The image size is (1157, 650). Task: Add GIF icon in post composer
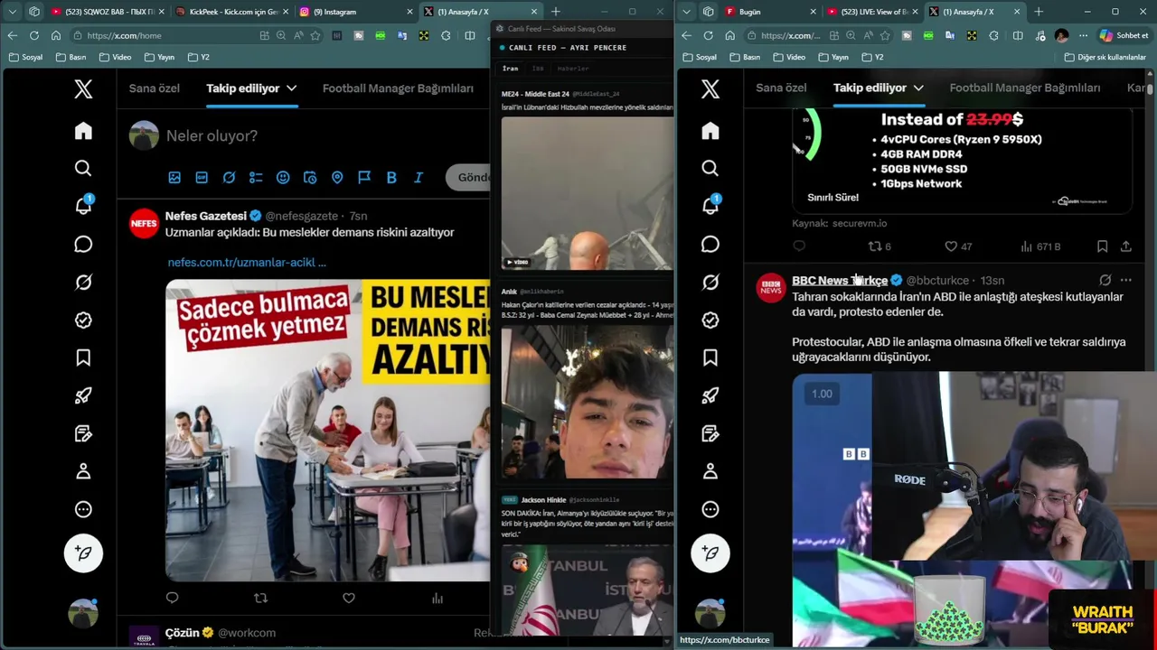pos(202,178)
